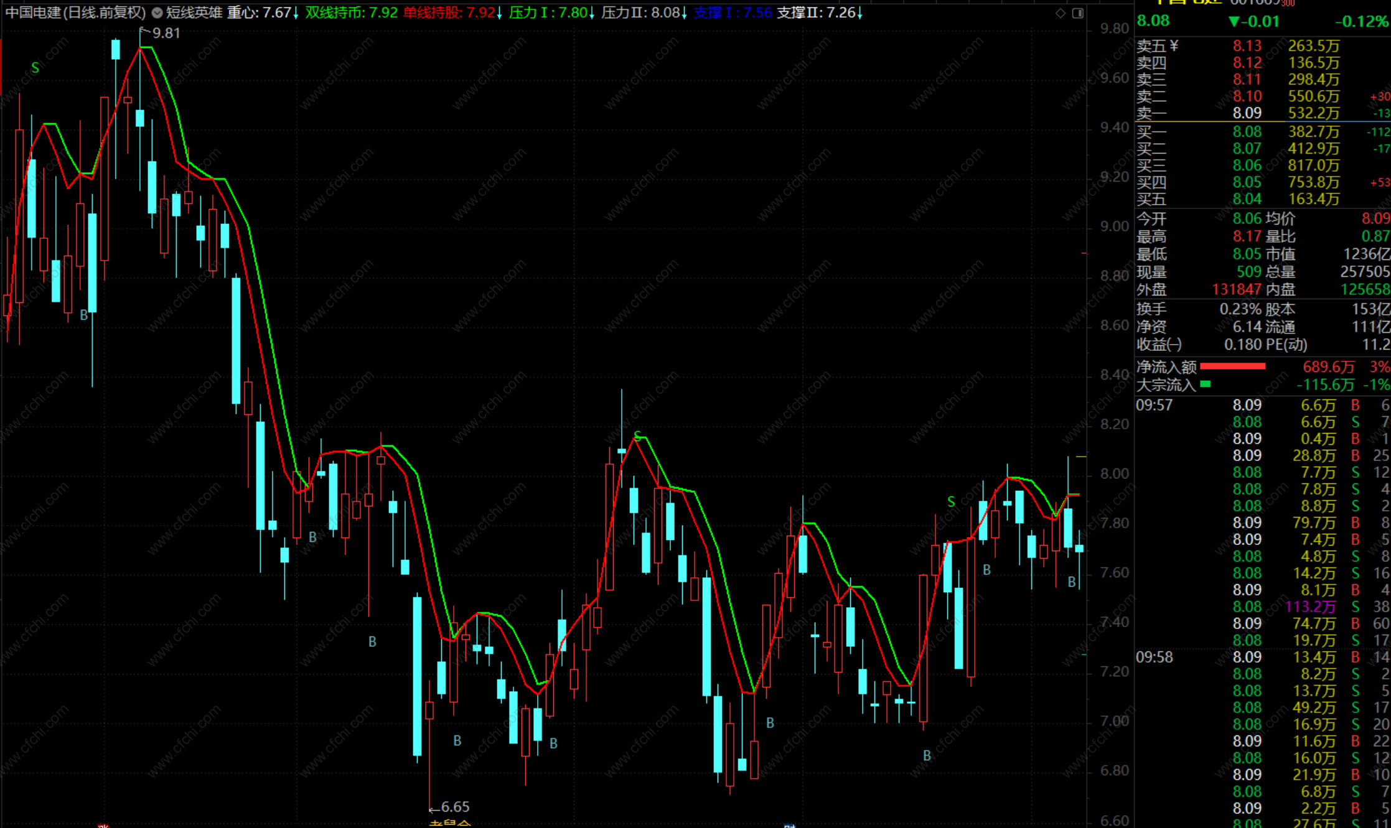Click the purple 113.2万 trade entry
The image size is (1391, 828).
[1311, 607]
